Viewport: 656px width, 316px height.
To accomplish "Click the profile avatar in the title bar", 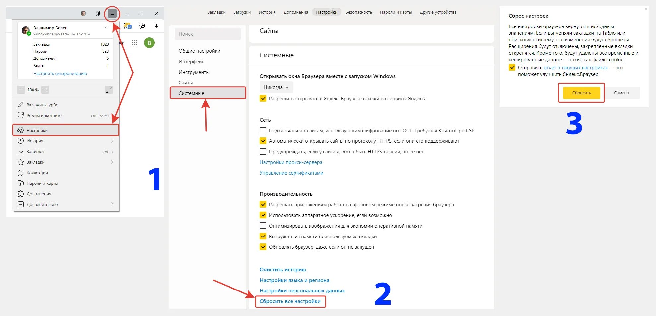I will 83,13.
